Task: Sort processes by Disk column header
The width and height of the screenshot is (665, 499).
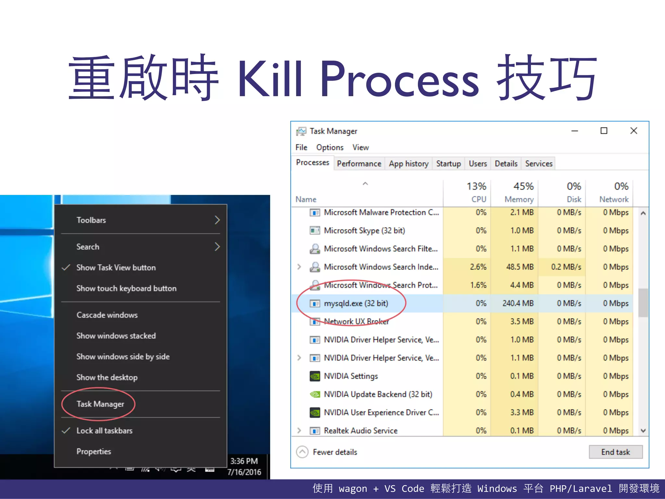Action: tap(562, 193)
